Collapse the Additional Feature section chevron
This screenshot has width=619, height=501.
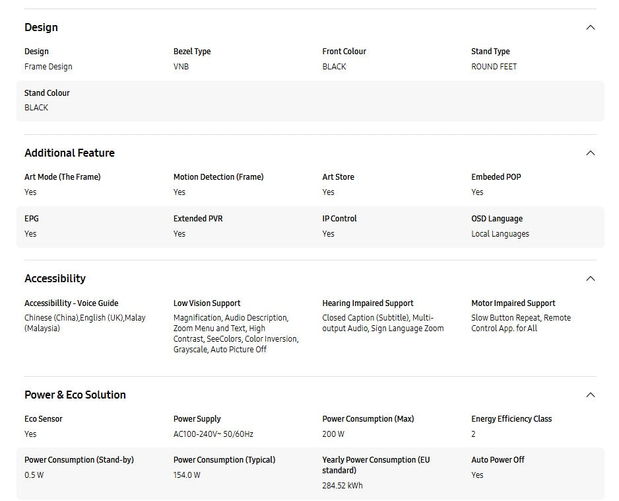point(590,153)
